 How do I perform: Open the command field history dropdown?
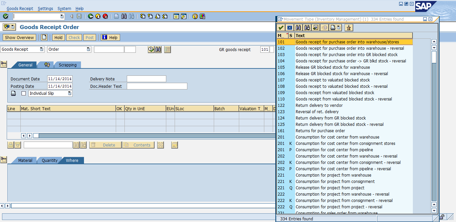(x=62, y=16)
